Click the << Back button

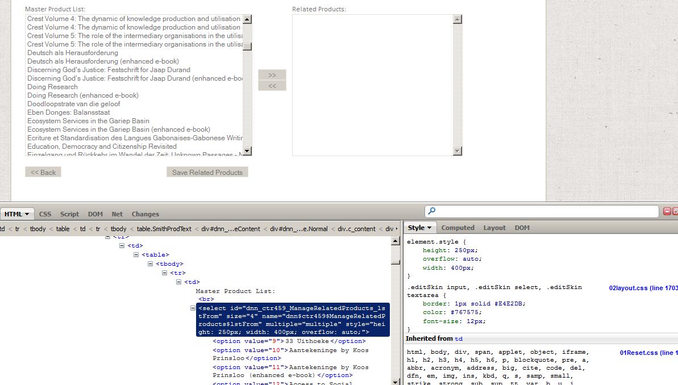pos(43,173)
